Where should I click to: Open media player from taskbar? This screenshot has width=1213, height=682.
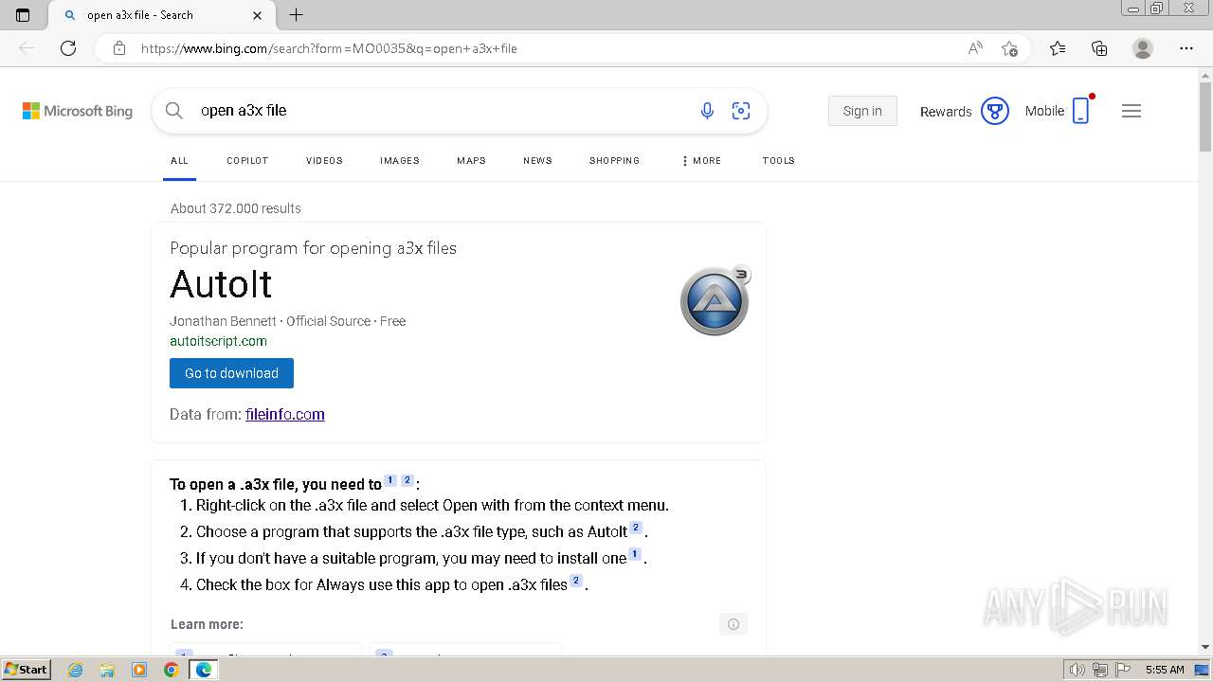tap(139, 670)
